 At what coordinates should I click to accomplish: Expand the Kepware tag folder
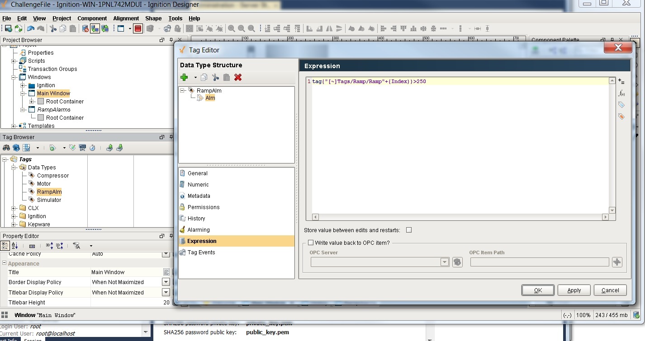click(x=14, y=224)
